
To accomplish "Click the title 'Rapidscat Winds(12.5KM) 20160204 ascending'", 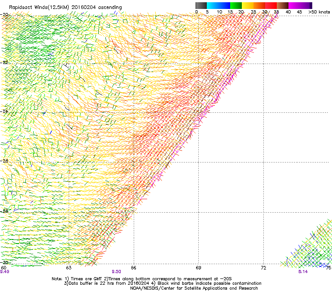I will 66,8.
